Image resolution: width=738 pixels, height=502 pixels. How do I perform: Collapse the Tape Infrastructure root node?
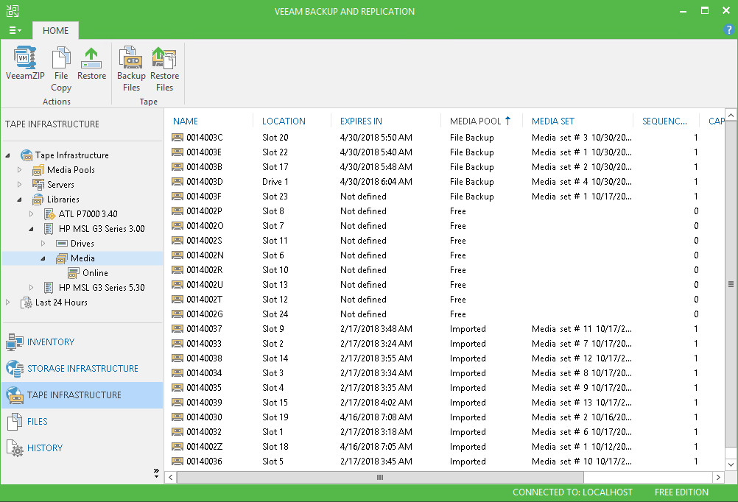point(7,155)
